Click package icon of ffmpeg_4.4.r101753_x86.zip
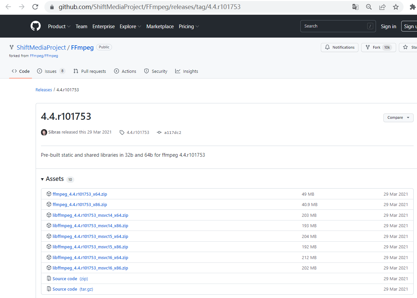417x298 pixels. click(x=49, y=204)
